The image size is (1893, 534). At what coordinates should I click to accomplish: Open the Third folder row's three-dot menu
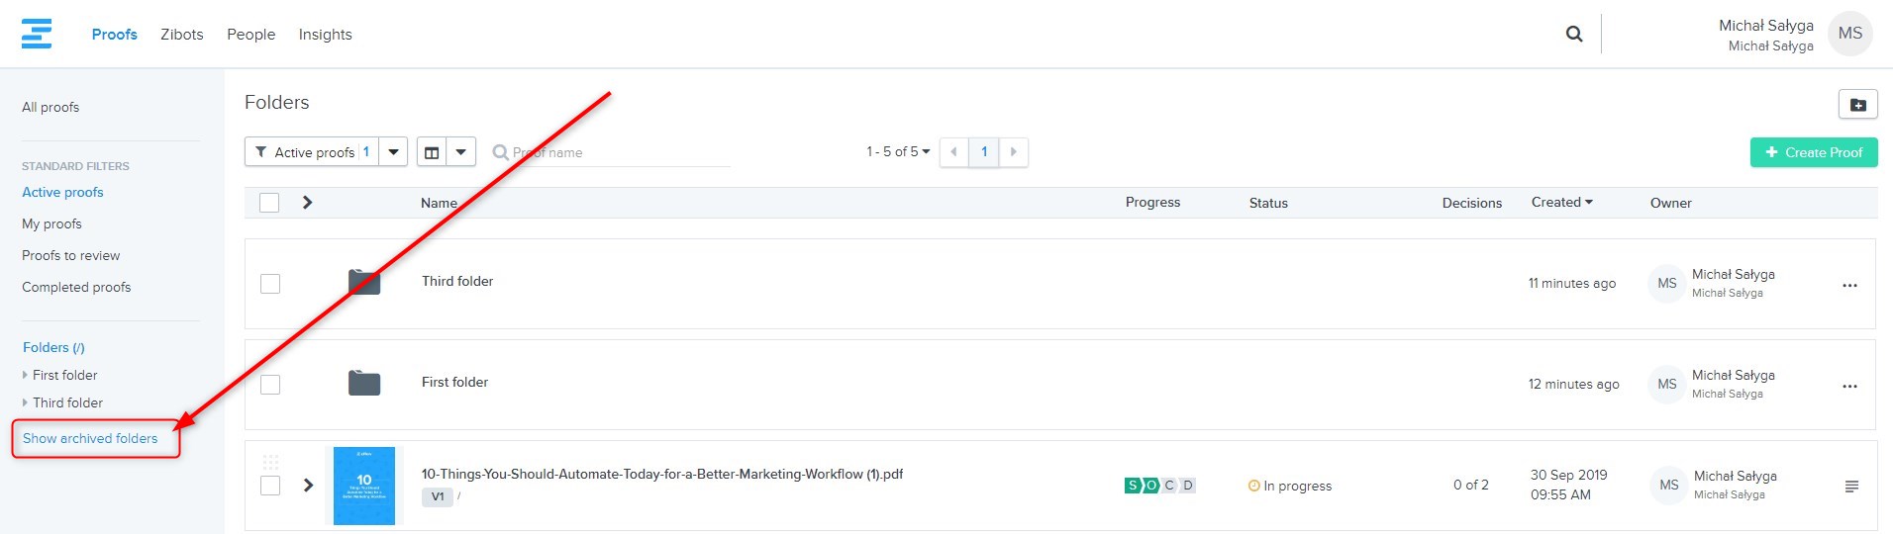(1849, 285)
